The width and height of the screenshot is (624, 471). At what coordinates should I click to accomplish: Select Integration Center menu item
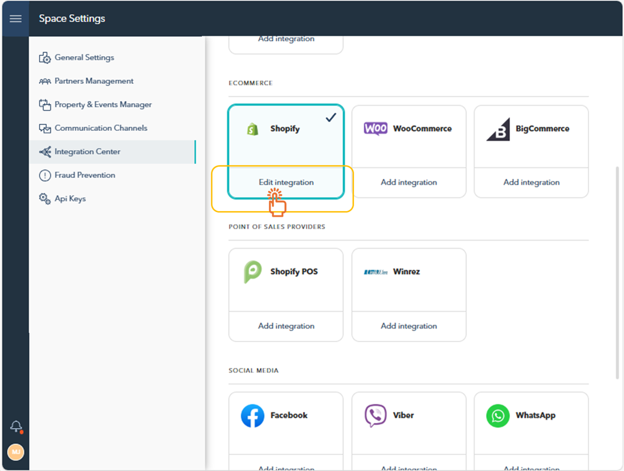tap(113, 152)
